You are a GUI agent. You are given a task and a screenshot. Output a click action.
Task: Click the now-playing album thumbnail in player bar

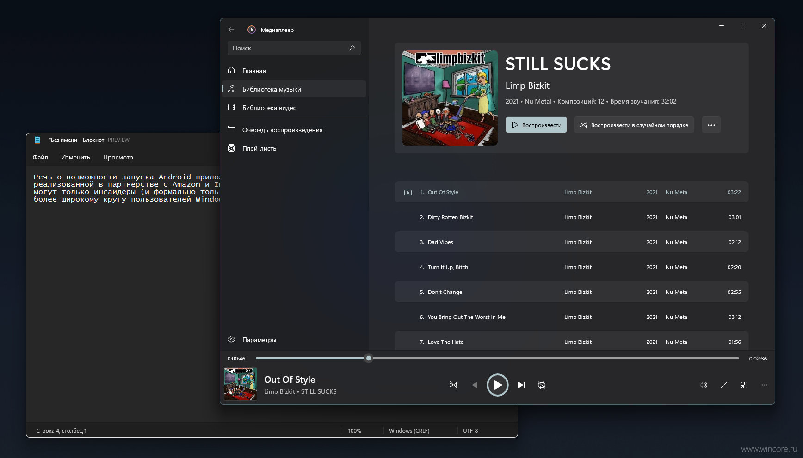click(241, 384)
